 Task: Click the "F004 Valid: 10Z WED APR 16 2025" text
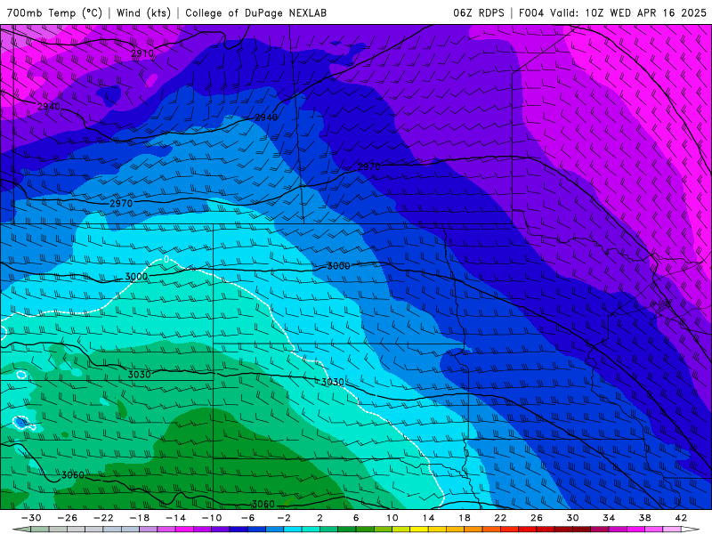pyautogui.click(x=612, y=12)
